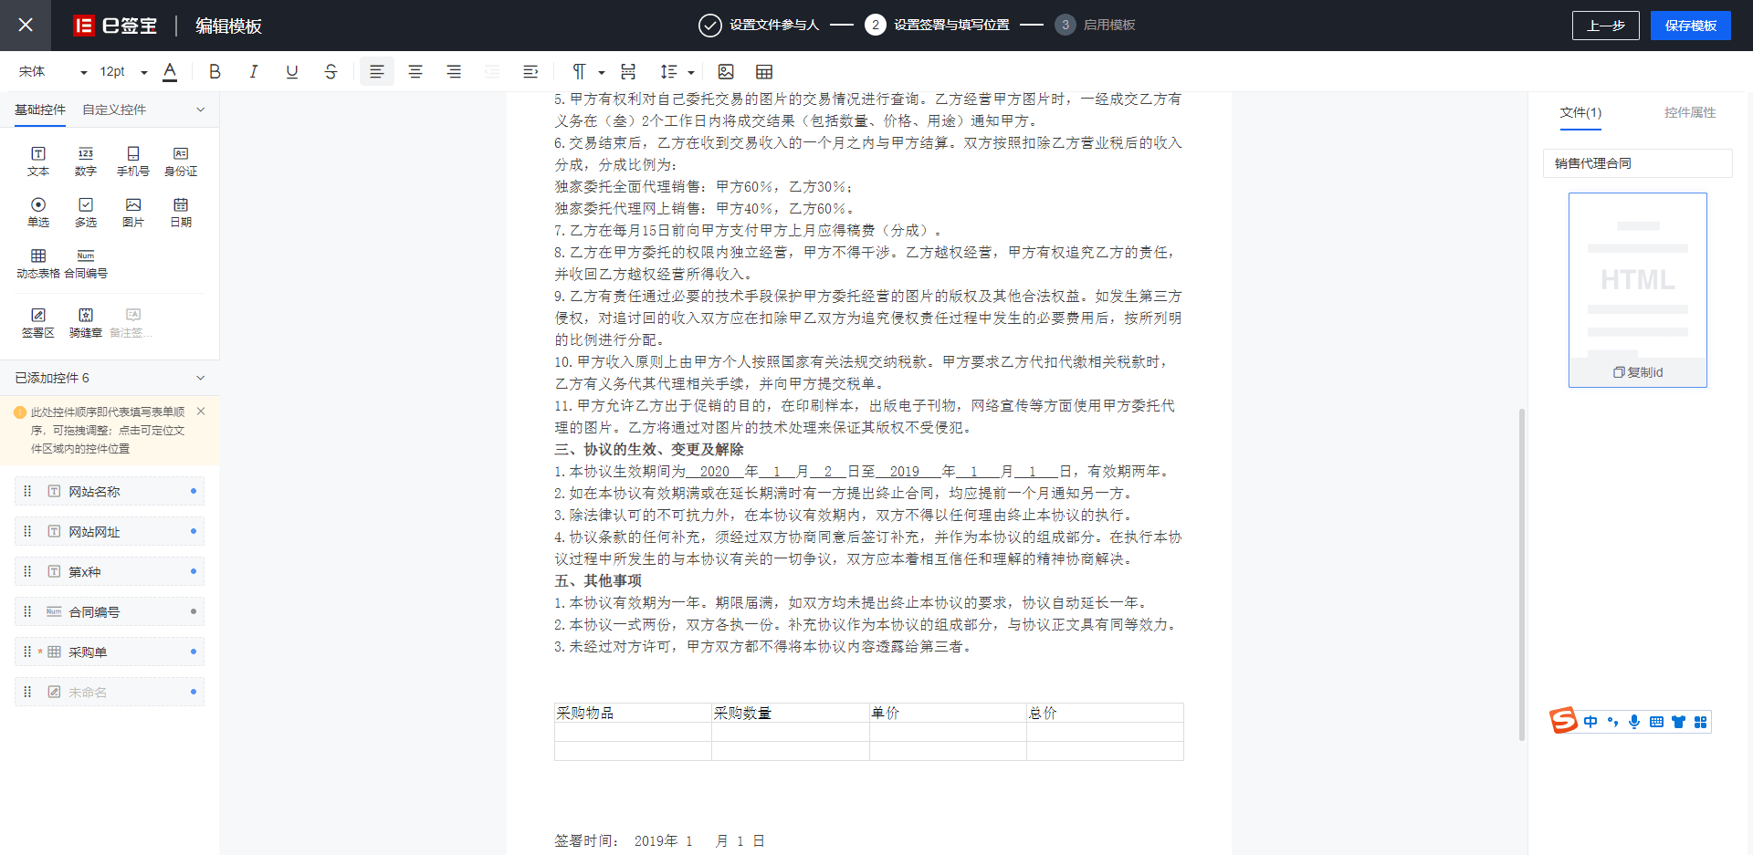Select the 数字 number control
This screenshot has height=855, width=1753.
[86, 162]
